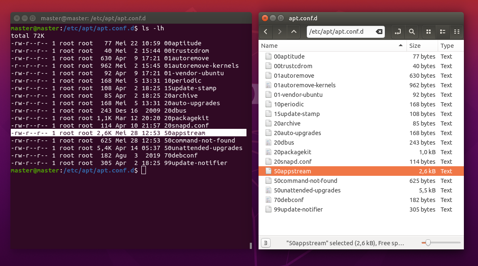Click the 20dbus text file icon

click(269, 142)
